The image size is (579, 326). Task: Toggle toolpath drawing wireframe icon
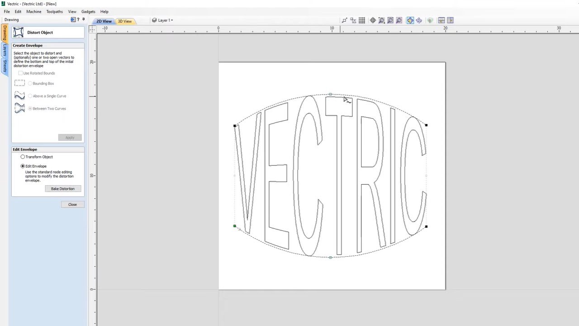[419, 20]
